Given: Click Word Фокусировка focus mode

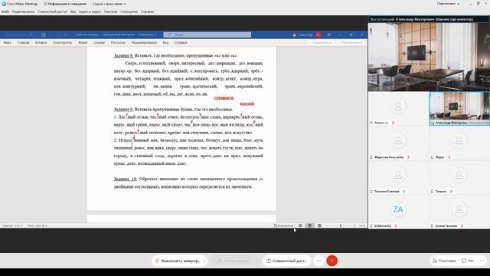Looking at the screenshot, I should (x=283, y=225).
